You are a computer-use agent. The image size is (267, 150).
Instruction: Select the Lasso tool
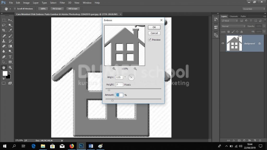pyautogui.click(x=4, y=25)
